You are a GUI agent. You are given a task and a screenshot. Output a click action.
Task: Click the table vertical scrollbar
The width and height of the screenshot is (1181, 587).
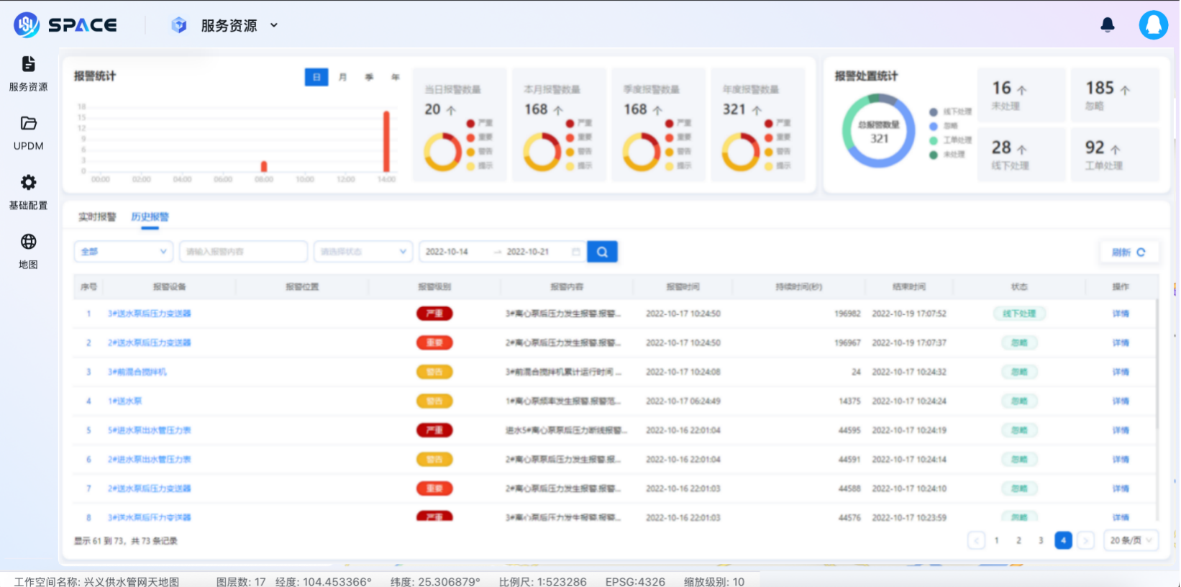click(1157, 363)
